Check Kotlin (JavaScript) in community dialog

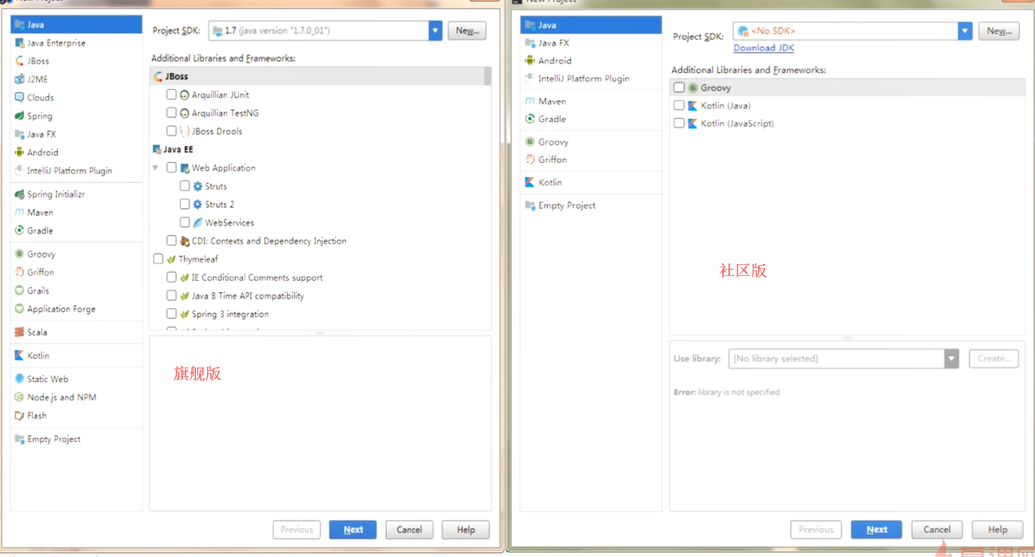click(x=680, y=124)
